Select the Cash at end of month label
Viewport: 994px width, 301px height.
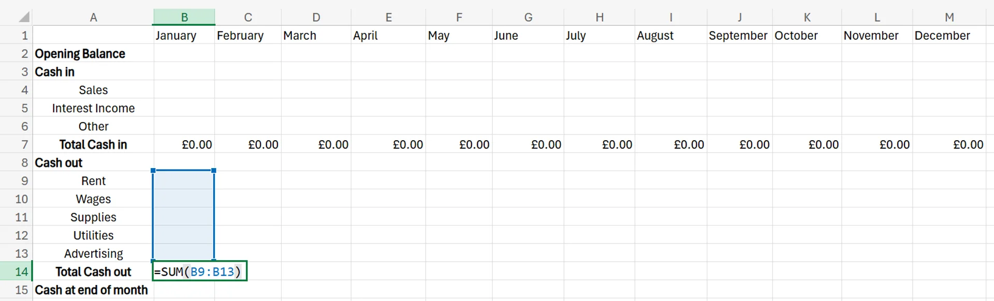pyautogui.click(x=92, y=290)
